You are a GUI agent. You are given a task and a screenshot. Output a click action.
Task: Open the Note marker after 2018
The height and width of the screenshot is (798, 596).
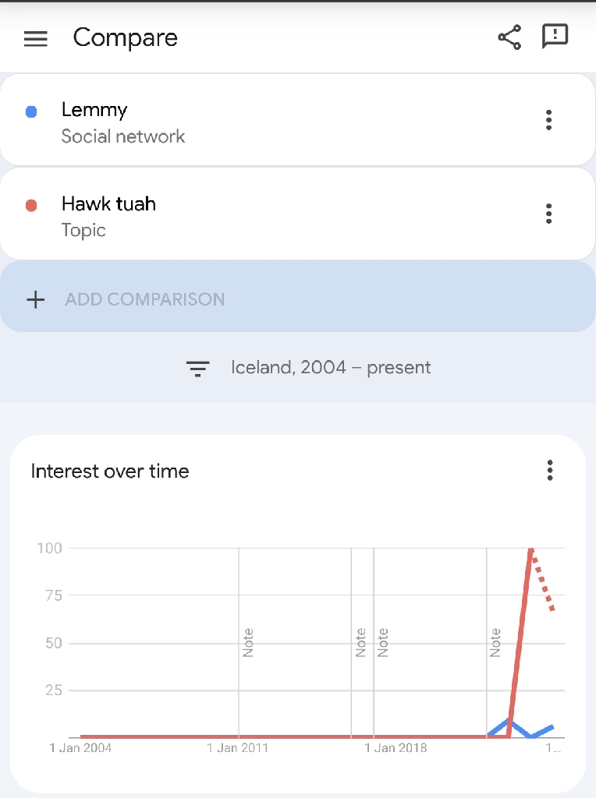click(x=495, y=642)
